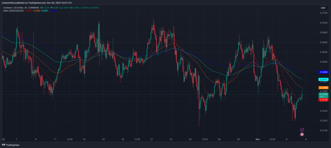The height and width of the screenshot is (148, 331).
Task: Click the red 0.3316 price axis label
Action: (323, 100)
